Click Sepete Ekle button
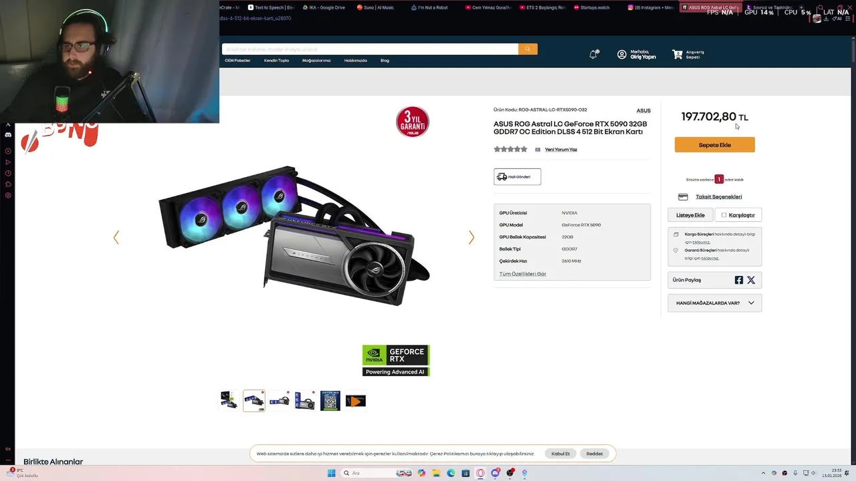The height and width of the screenshot is (481, 856). tap(714, 145)
